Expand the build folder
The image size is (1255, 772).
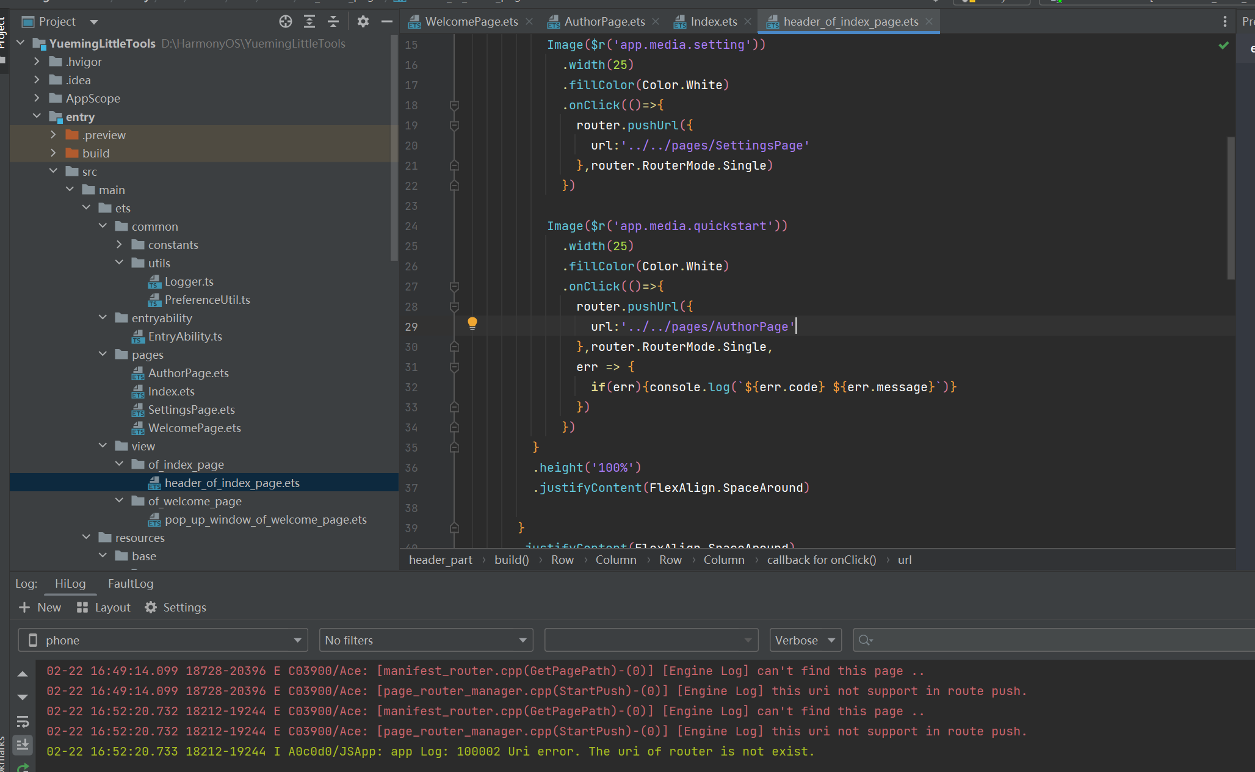tap(53, 153)
